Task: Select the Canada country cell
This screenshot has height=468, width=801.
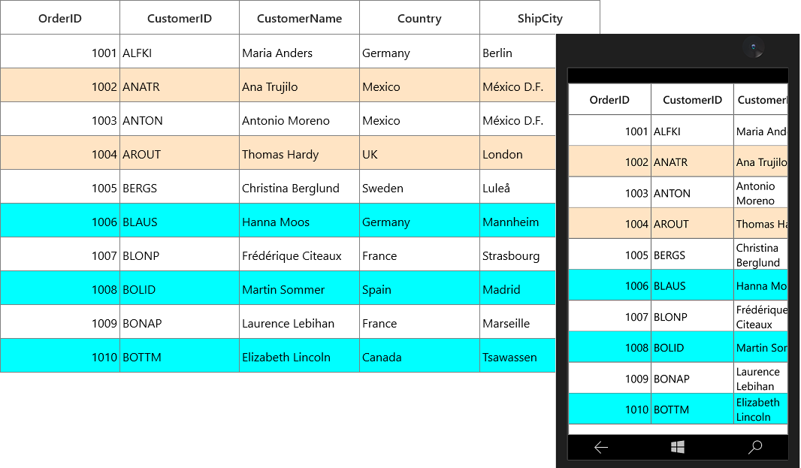Action: [419, 356]
